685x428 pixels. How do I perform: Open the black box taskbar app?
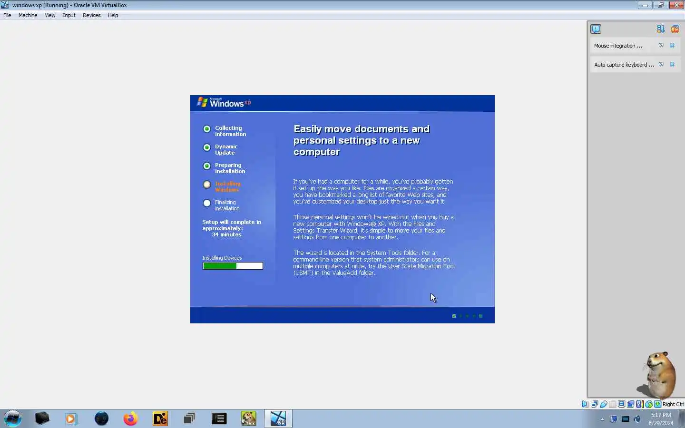(x=42, y=418)
